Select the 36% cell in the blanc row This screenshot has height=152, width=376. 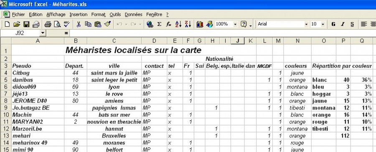362,80
